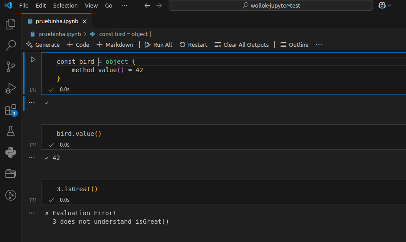Open the Testing flask view
Viewport: 406px width, 242px height.
click(10, 131)
